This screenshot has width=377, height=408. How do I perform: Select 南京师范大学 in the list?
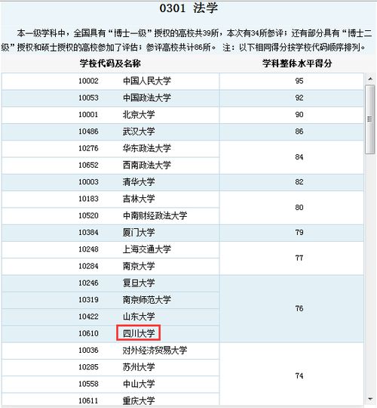(x=147, y=300)
